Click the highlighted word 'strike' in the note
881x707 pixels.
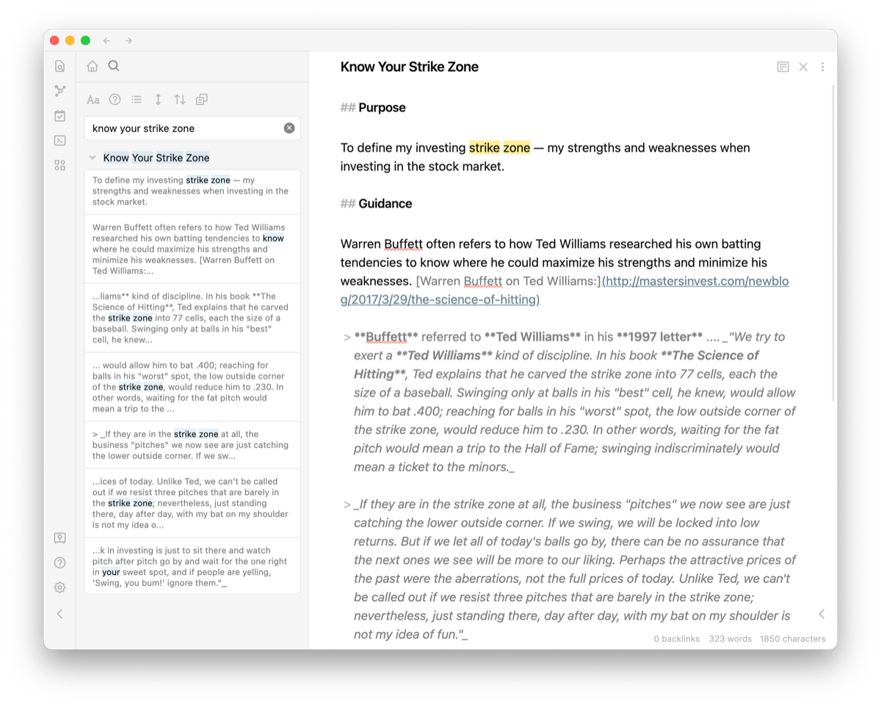click(x=485, y=148)
